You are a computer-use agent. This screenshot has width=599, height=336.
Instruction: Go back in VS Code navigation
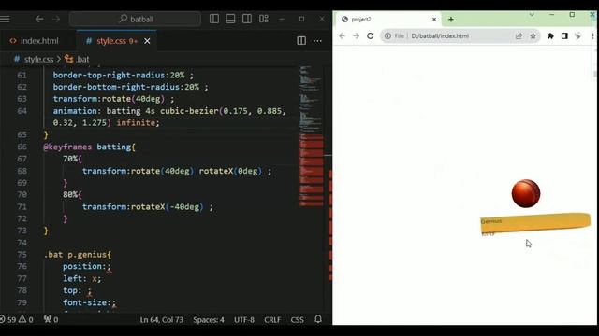click(x=39, y=19)
